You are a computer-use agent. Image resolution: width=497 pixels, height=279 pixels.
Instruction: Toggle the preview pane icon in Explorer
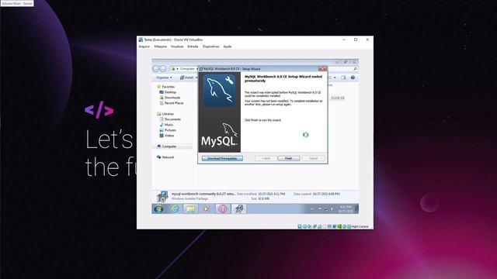click(x=343, y=77)
